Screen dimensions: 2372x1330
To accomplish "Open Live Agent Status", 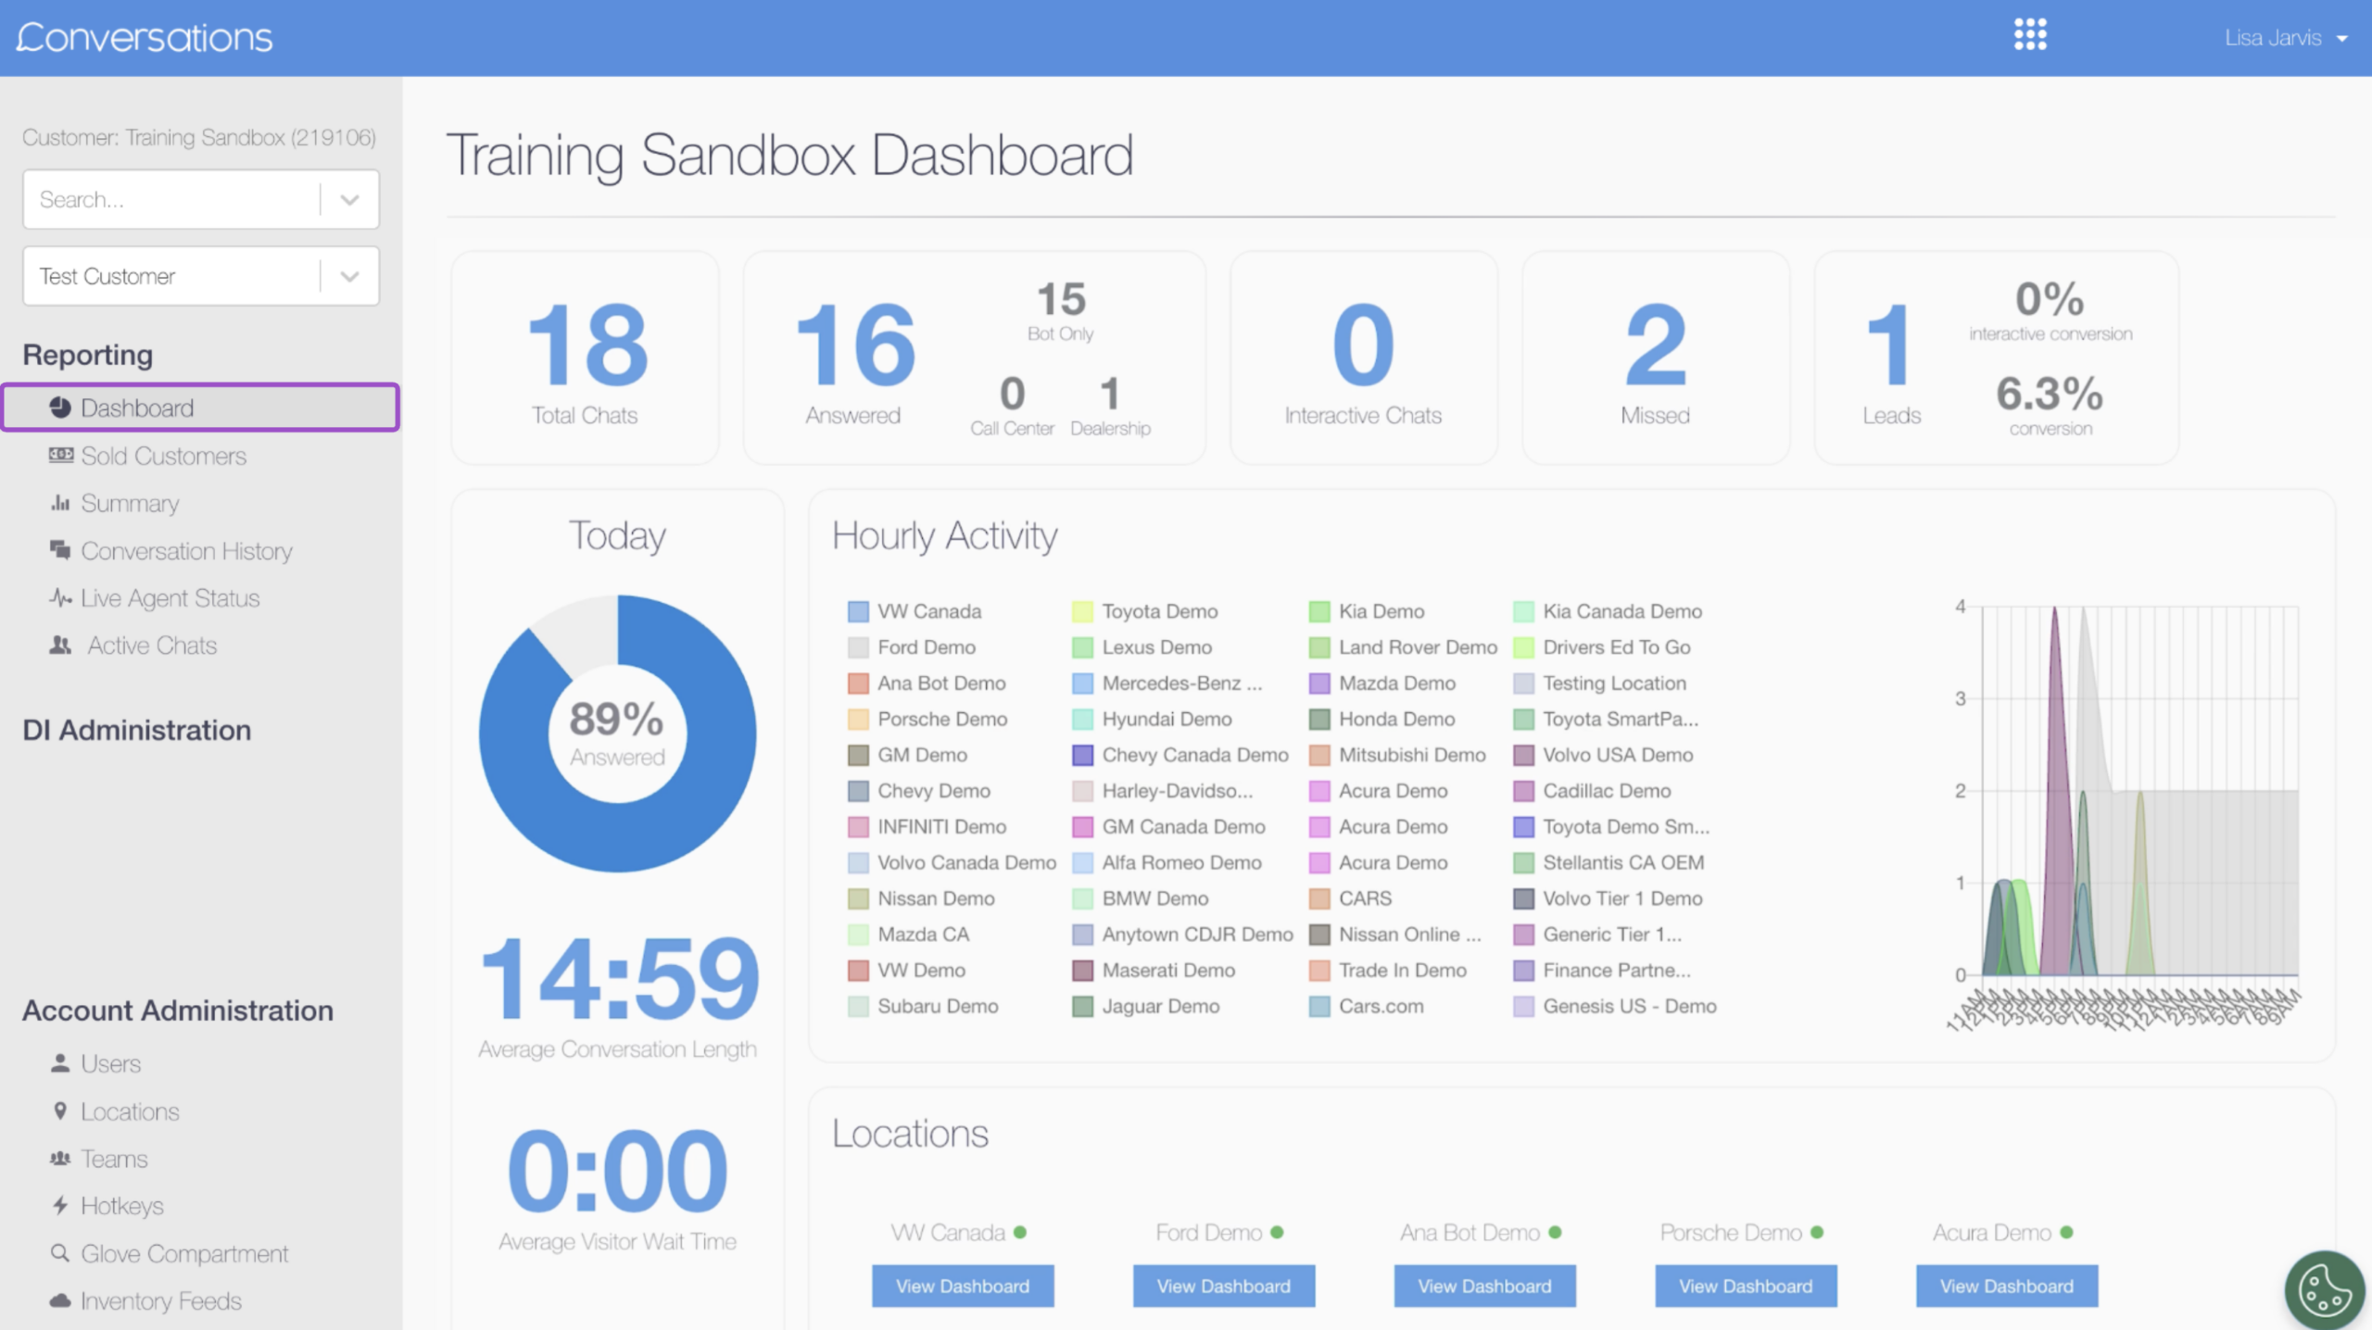I will [x=170, y=598].
